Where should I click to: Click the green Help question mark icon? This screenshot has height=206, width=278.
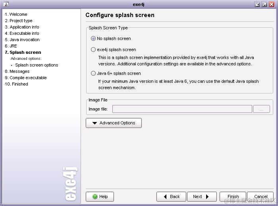coord(95,196)
